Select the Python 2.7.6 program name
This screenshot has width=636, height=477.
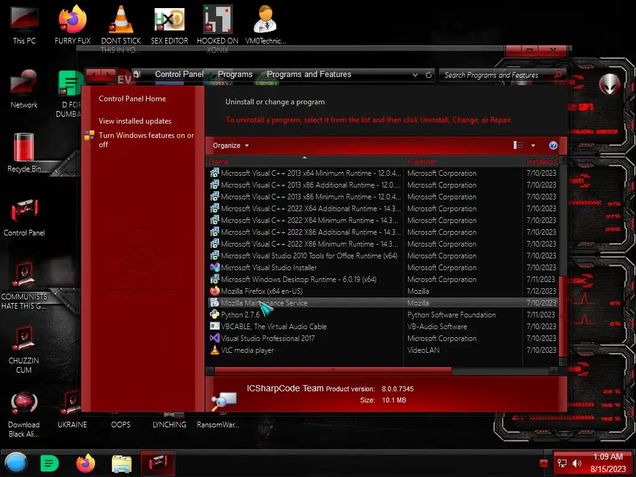240,314
